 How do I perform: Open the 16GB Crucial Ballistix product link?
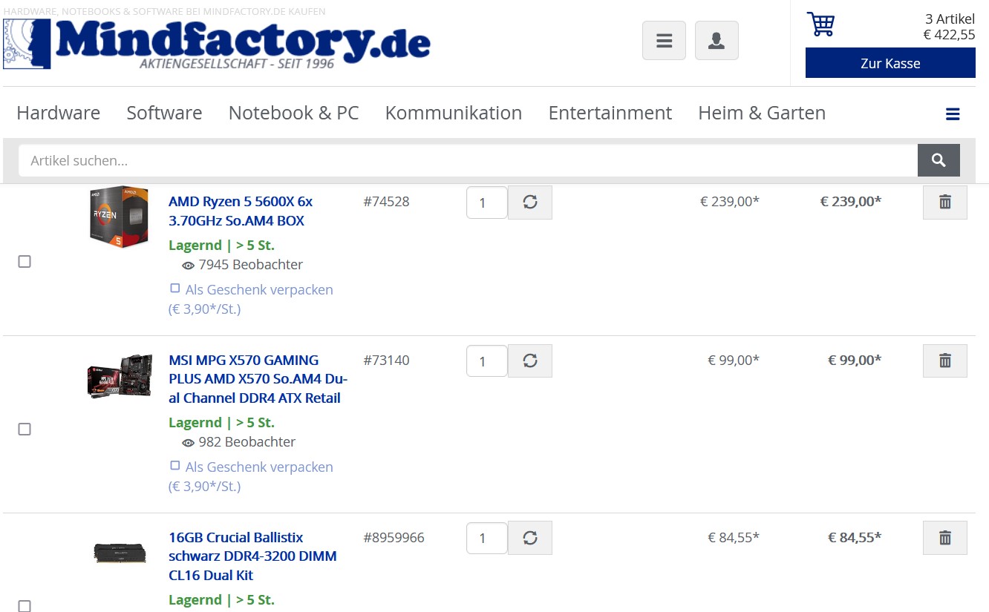[x=252, y=556]
